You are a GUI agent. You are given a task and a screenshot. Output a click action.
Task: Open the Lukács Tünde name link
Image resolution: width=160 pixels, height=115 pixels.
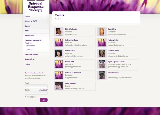click(114, 51)
